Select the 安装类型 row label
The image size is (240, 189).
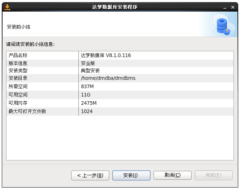(18, 70)
